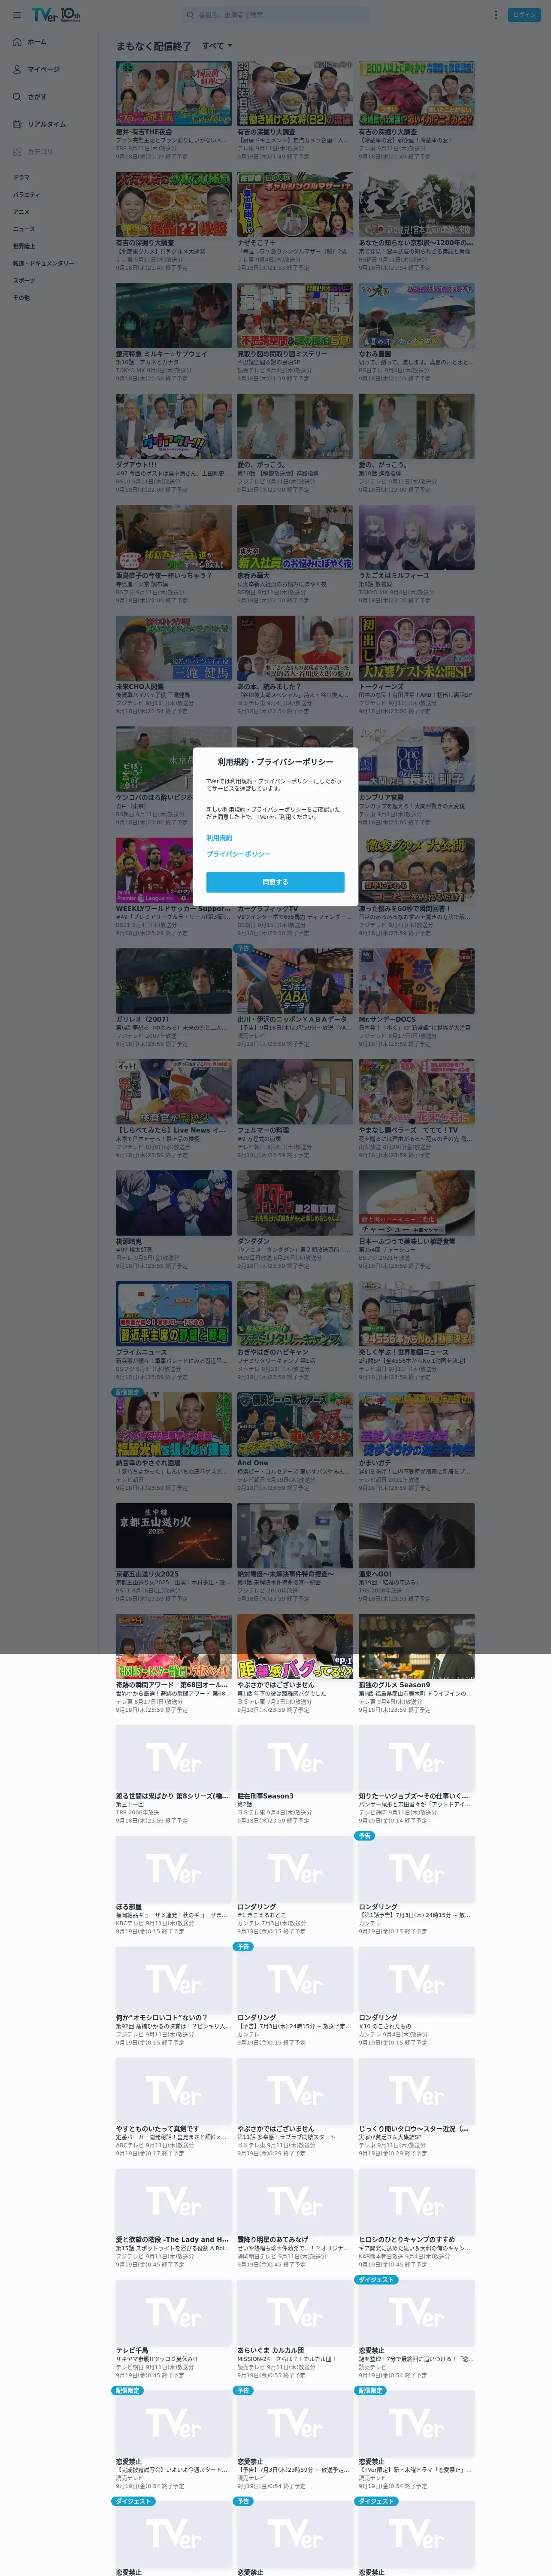The image size is (551, 2576).
Task: Click the 同意する agree button
Action: point(275,882)
